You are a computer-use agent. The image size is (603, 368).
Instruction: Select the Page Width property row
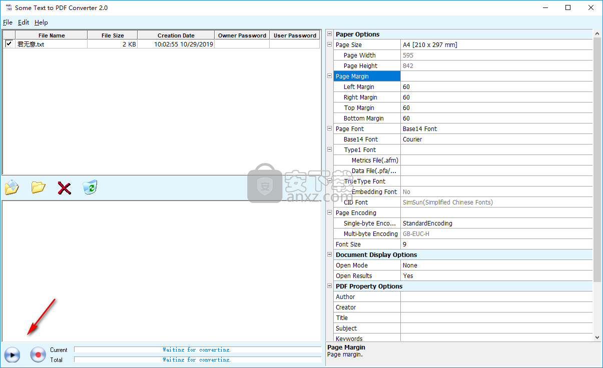click(463, 55)
